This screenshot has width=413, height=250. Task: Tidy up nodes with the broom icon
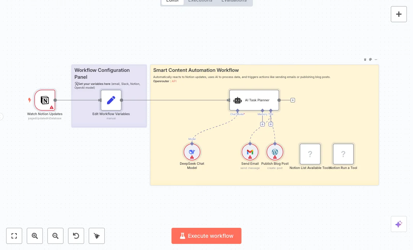(97, 236)
